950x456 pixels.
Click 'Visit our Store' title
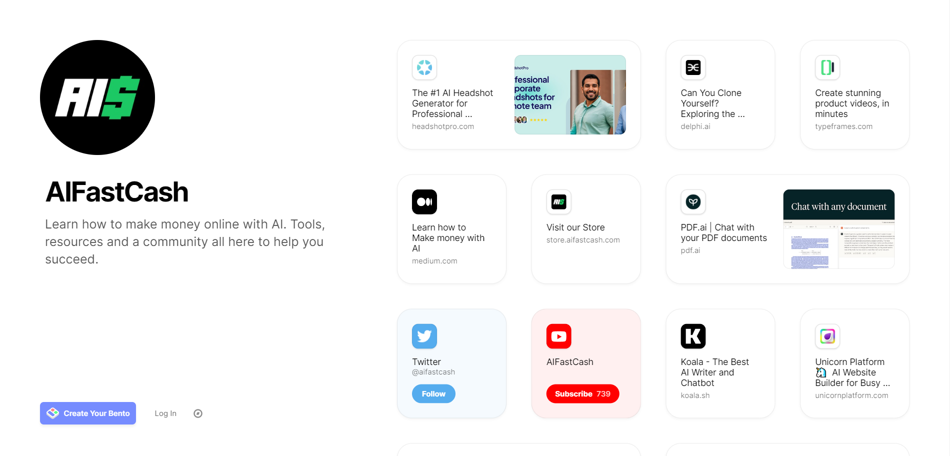tap(575, 227)
